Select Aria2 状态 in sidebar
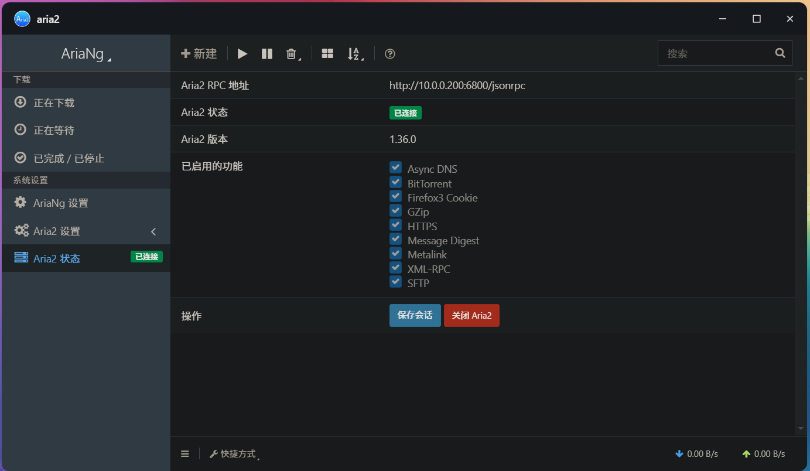Image resolution: width=810 pixels, height=471 pixels. click(86, 258)
